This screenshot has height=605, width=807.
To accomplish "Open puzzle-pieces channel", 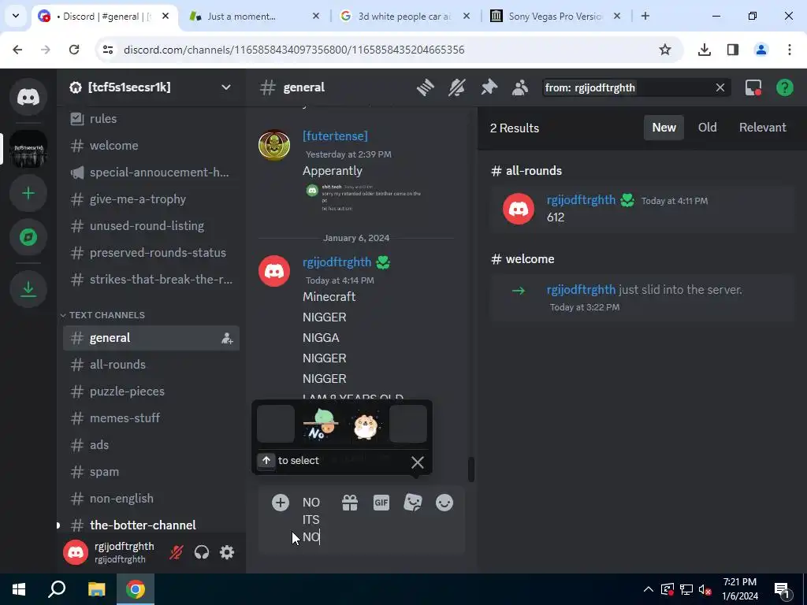I will (151, 392).
